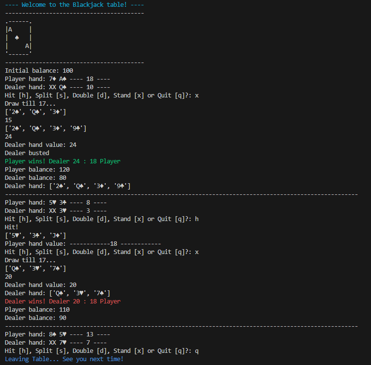This screenshot has height=365, width=371.
Task: Click the Player hand value 18 line
Action: pyautogui.click(x=82, y=243)
